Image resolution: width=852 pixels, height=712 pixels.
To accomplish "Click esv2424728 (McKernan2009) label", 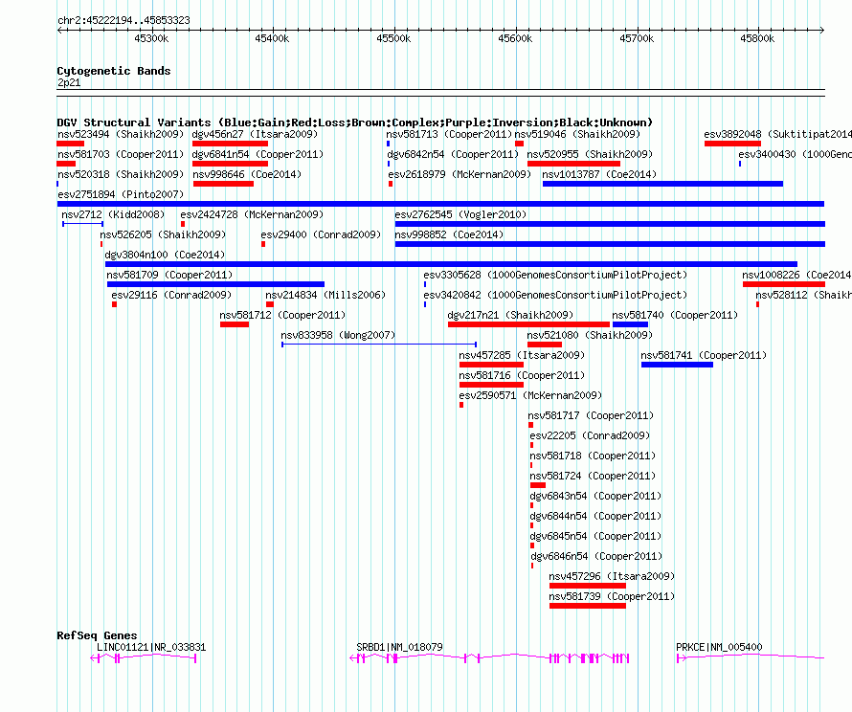I will tap(252, 214).
